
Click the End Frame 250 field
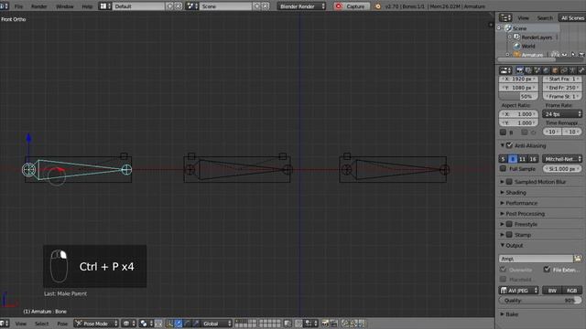pyautogui.click(x=562, y=88)
